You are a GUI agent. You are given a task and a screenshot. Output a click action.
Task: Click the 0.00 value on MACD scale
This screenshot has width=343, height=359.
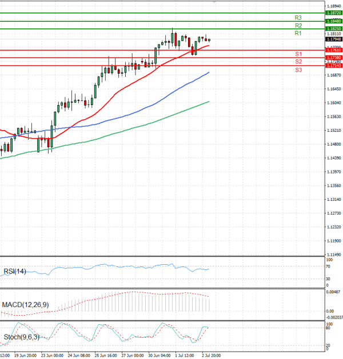[x=330, y=311]
